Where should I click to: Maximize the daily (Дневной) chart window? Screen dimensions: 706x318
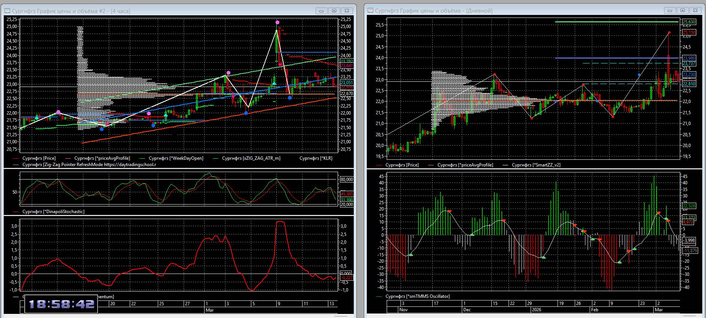pyautogui.click(x=682, y=10)
